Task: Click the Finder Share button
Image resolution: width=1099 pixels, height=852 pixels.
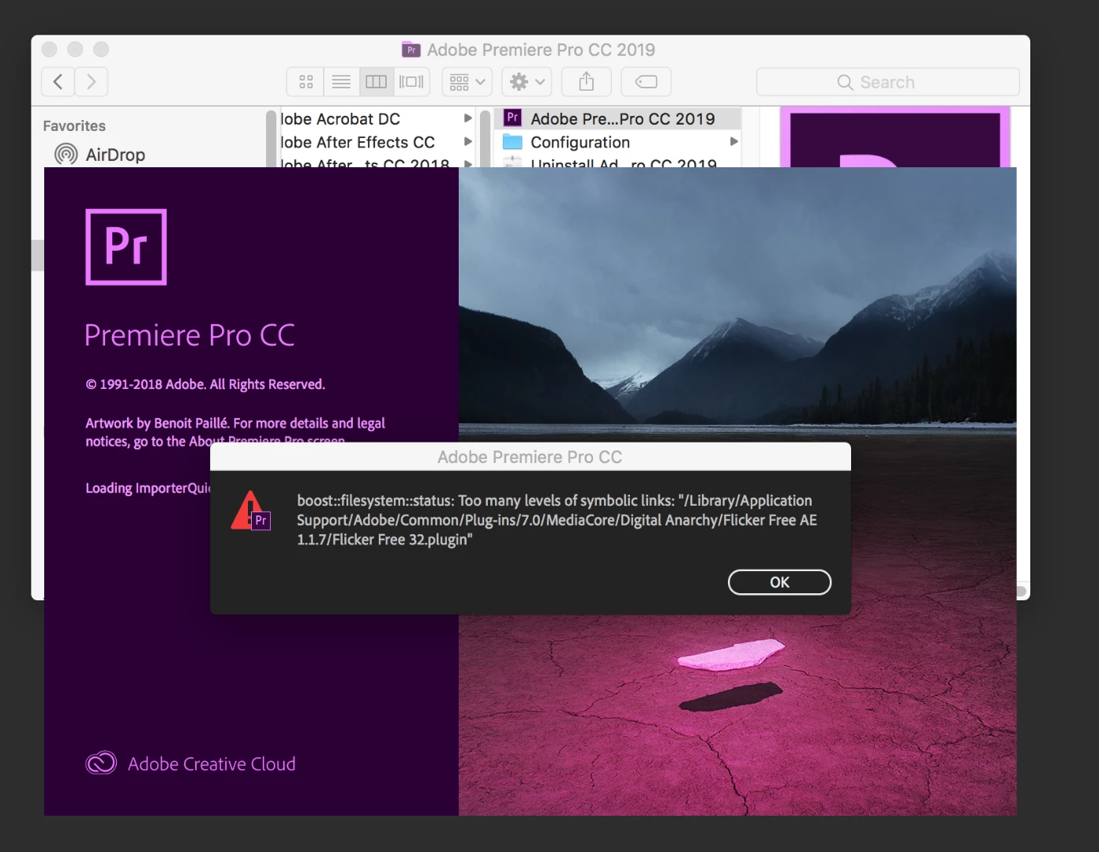Action: [587, 82]
